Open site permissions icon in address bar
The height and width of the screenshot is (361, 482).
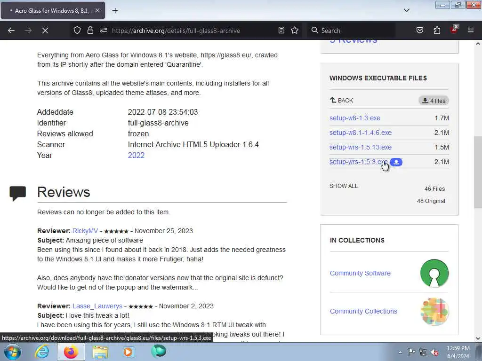104,30
